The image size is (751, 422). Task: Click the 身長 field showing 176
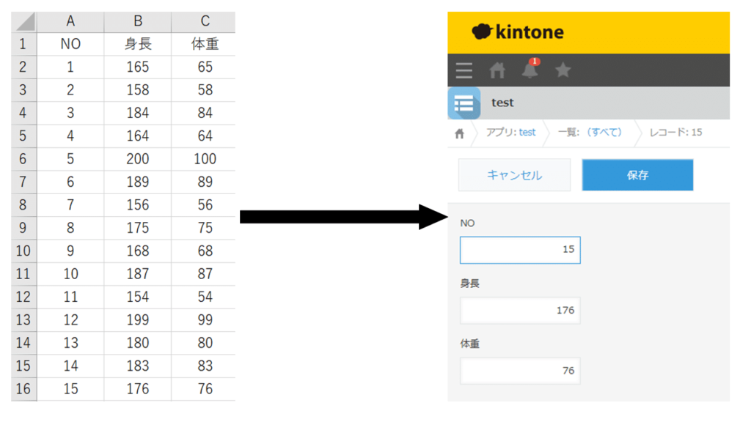pyautogui.click(x=520, y=310)
